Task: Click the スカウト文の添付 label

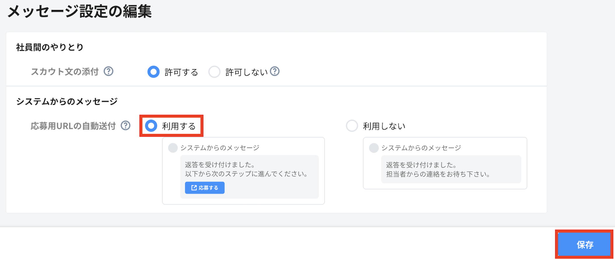Action: point(65,72)
